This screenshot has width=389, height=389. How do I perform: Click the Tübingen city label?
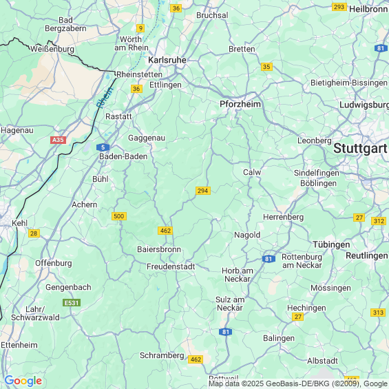331,244
